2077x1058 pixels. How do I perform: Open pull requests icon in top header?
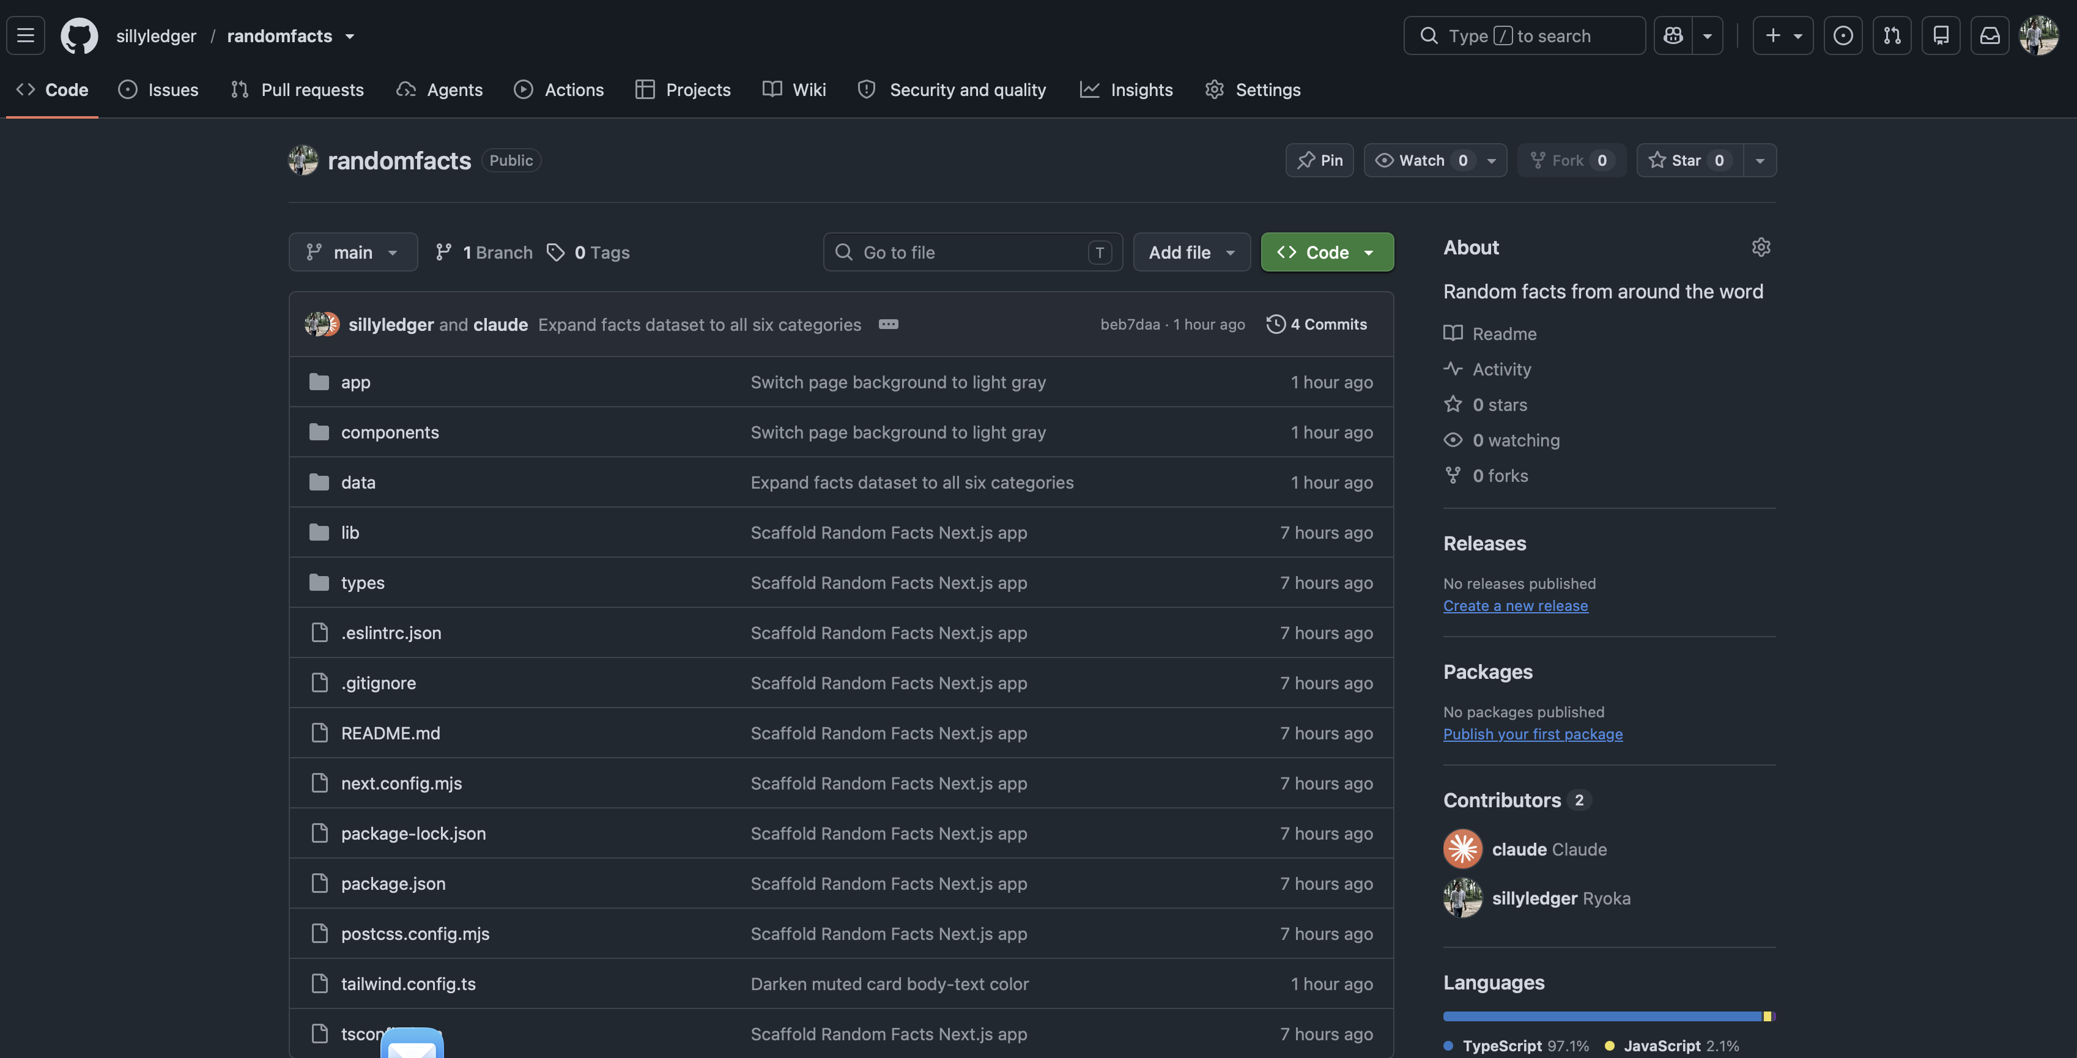click(x=1892, y=35)
